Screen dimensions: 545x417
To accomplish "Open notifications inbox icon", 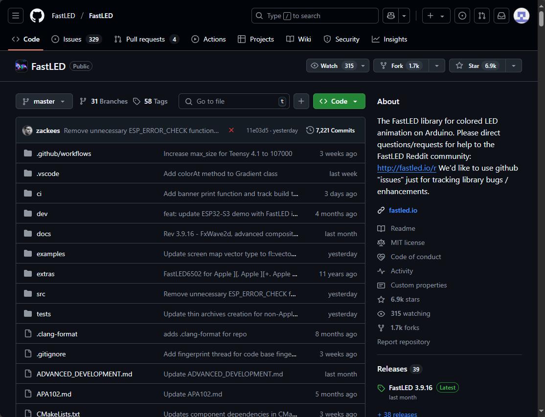I will [x=501, y=16].
